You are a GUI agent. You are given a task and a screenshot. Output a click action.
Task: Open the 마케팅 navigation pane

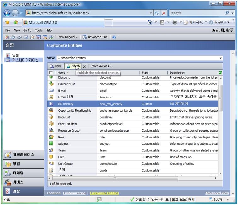click(x=24, y=173)
